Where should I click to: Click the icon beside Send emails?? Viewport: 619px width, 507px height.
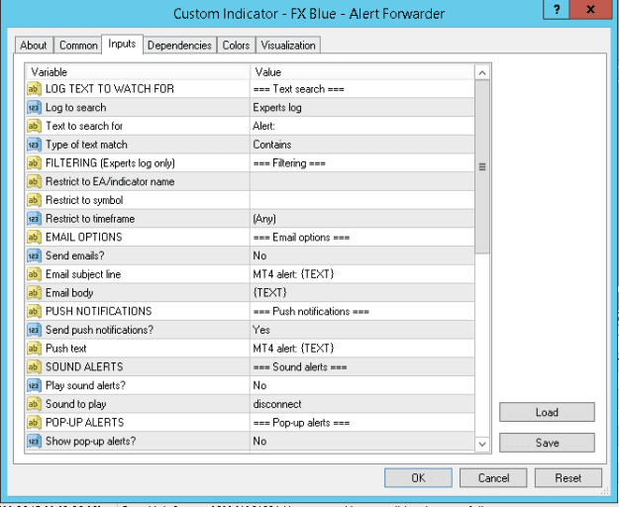[x=34, y=255]
